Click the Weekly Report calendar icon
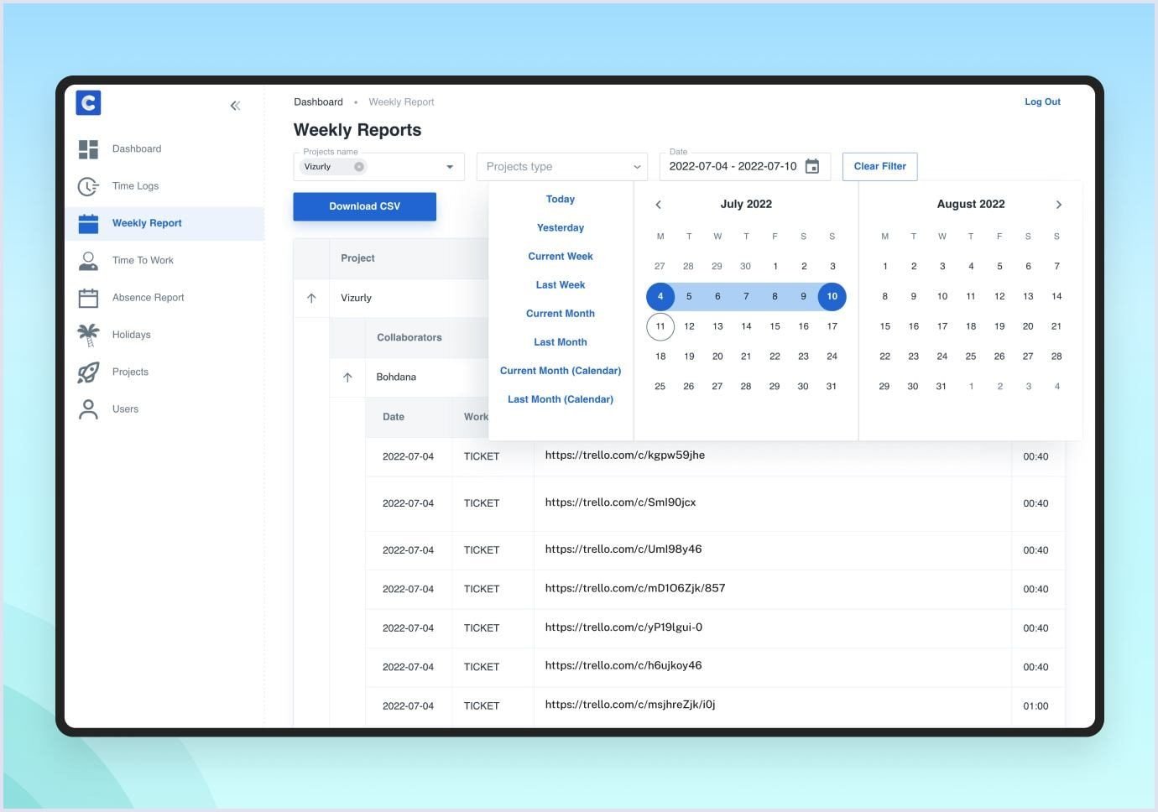Viewport: 1158px width, 812px height. pos(88,223)
